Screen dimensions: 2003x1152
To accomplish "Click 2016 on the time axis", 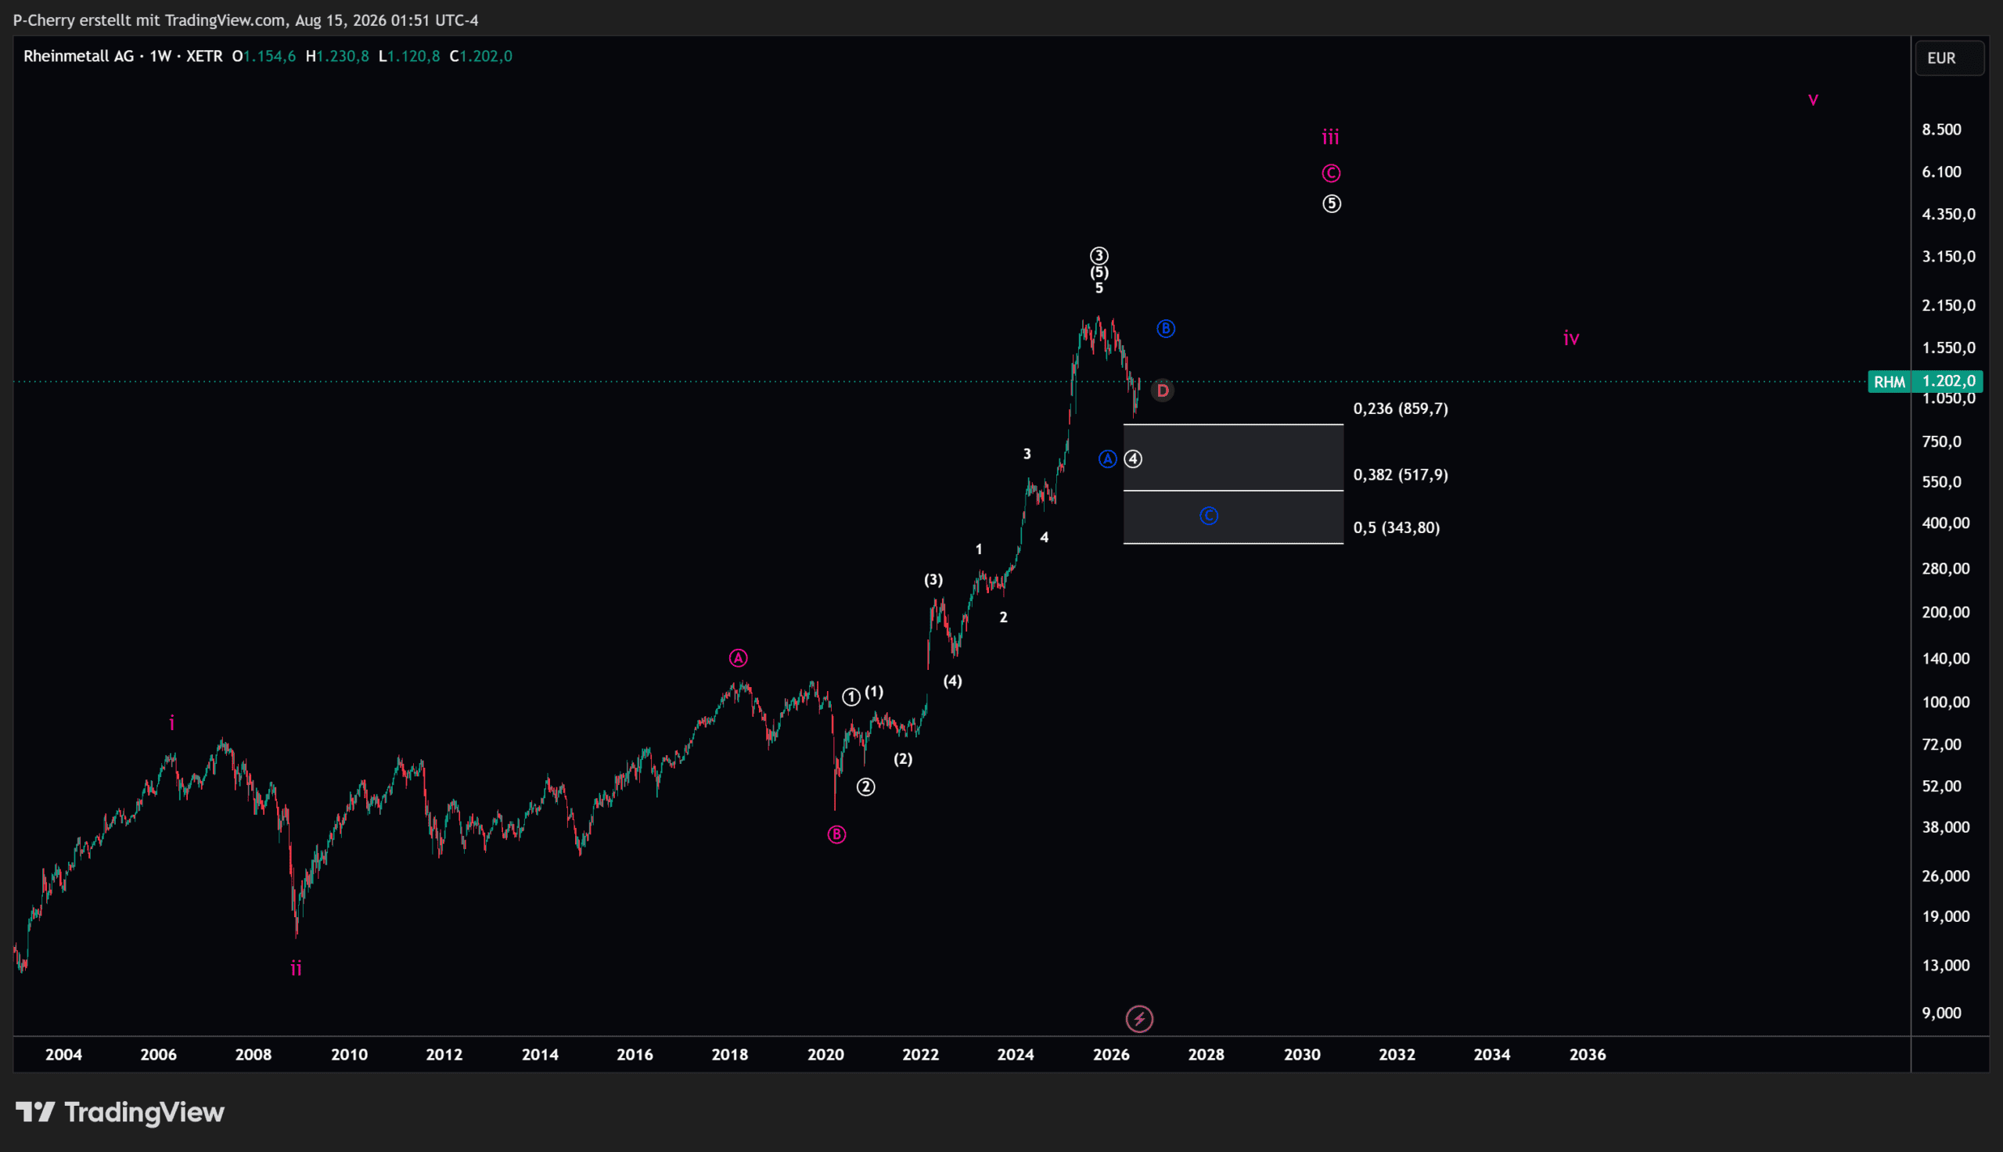I will pyautogui.click(x=635, y=1055).
